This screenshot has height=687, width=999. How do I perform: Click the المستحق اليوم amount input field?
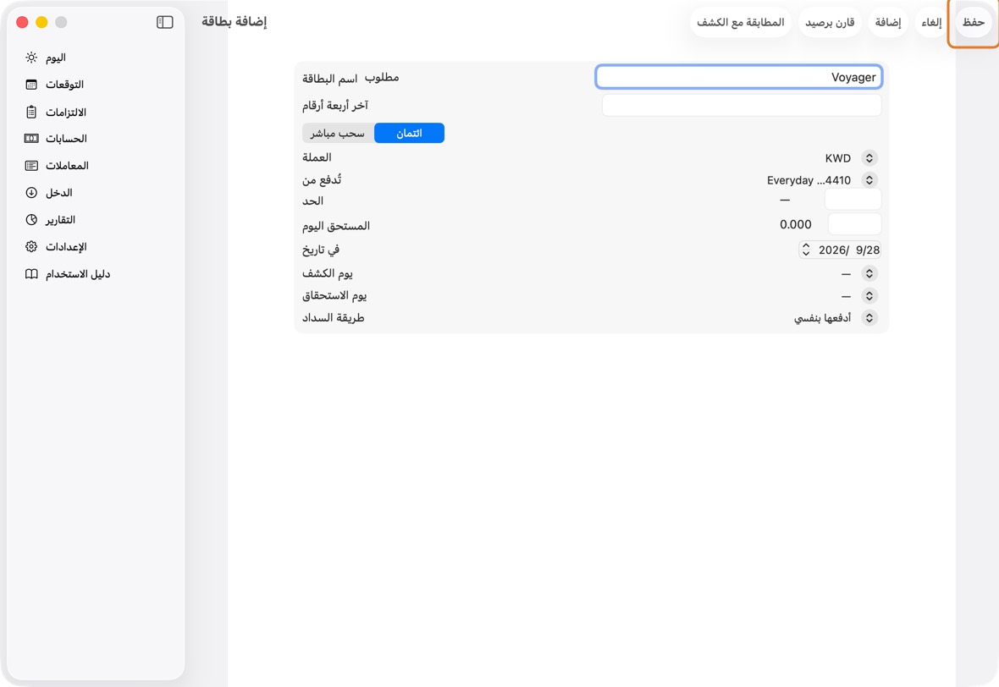point(854,223)
